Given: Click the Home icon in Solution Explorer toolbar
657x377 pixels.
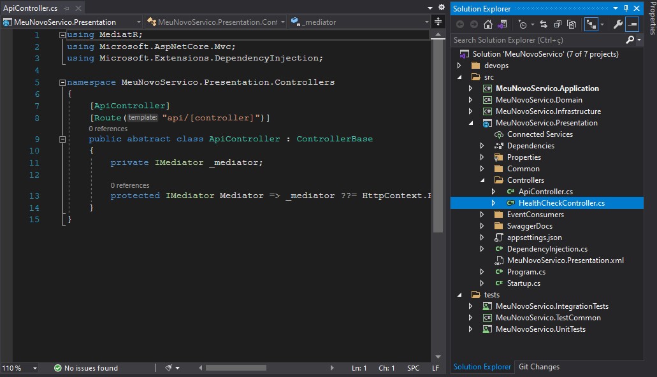Looking at the screenshot, I should [x=487, y=24].
